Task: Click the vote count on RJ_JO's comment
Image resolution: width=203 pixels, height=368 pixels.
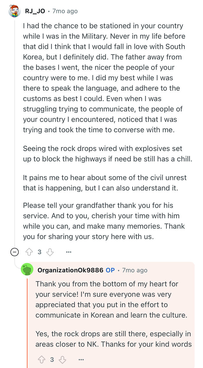Action: coord(40,252)
